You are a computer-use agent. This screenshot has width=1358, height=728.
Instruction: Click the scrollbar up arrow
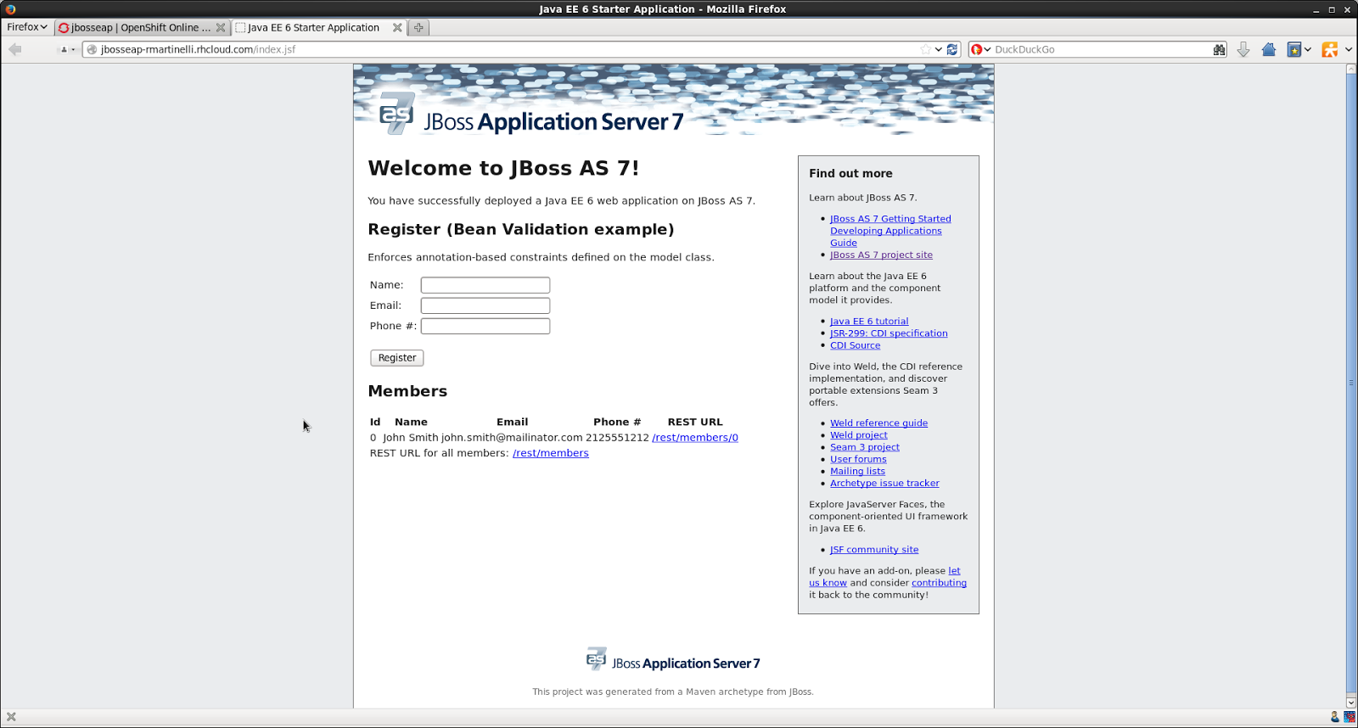pos(1351,69)
